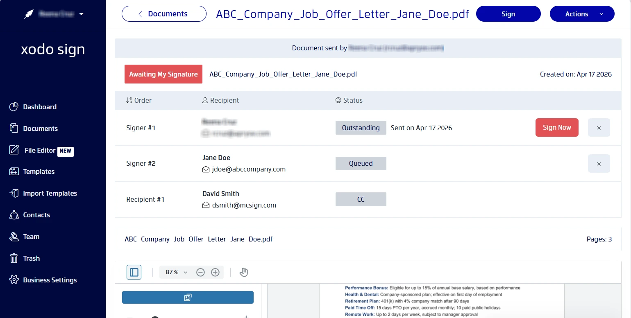This screenshot has height=318, width=631.
Task: Toggle the page thumbnails overview
Action: (187, 297)
